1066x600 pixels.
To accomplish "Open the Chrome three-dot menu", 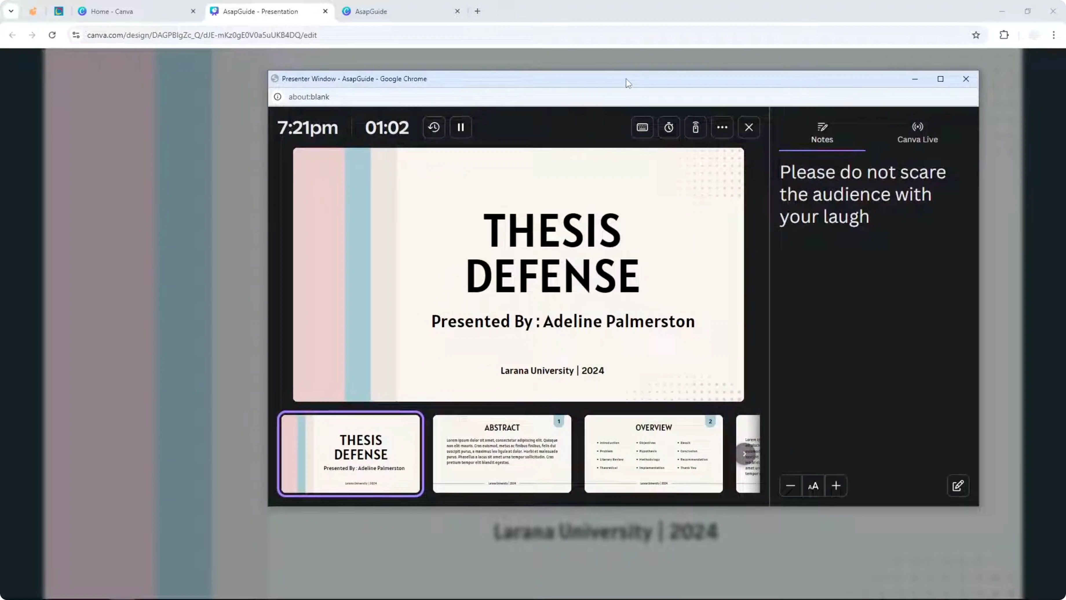I will (x=1054, y=35).
